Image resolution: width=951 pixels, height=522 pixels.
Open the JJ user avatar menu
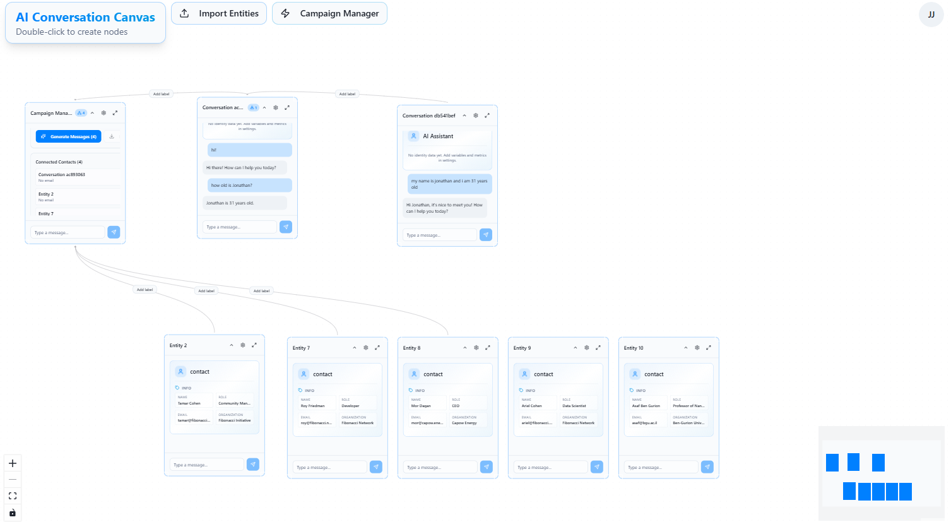tap(931, 15)
